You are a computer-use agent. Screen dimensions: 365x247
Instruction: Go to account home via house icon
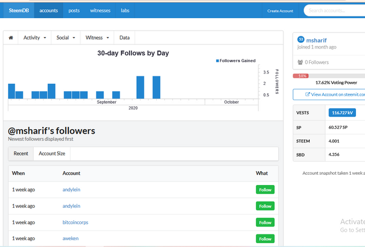pyautogui.click(x=11, y=38)
